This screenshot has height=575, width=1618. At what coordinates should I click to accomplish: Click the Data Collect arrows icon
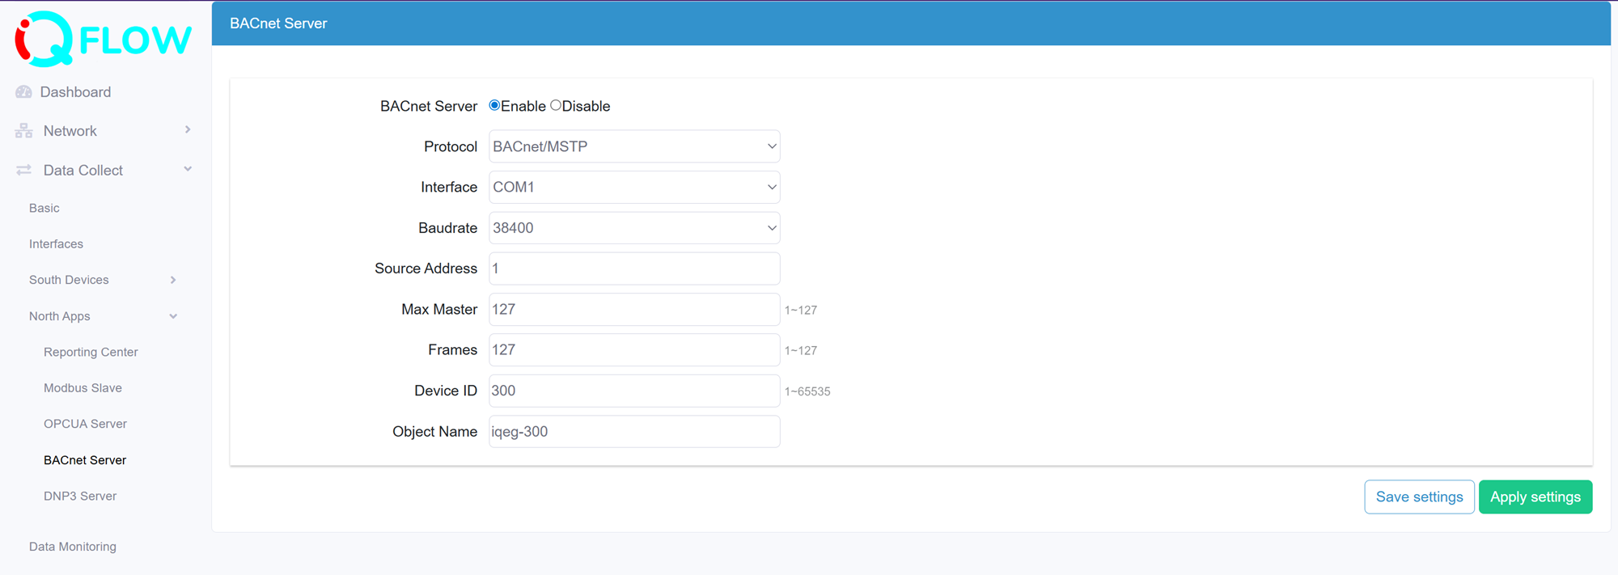tap(23, 170)
